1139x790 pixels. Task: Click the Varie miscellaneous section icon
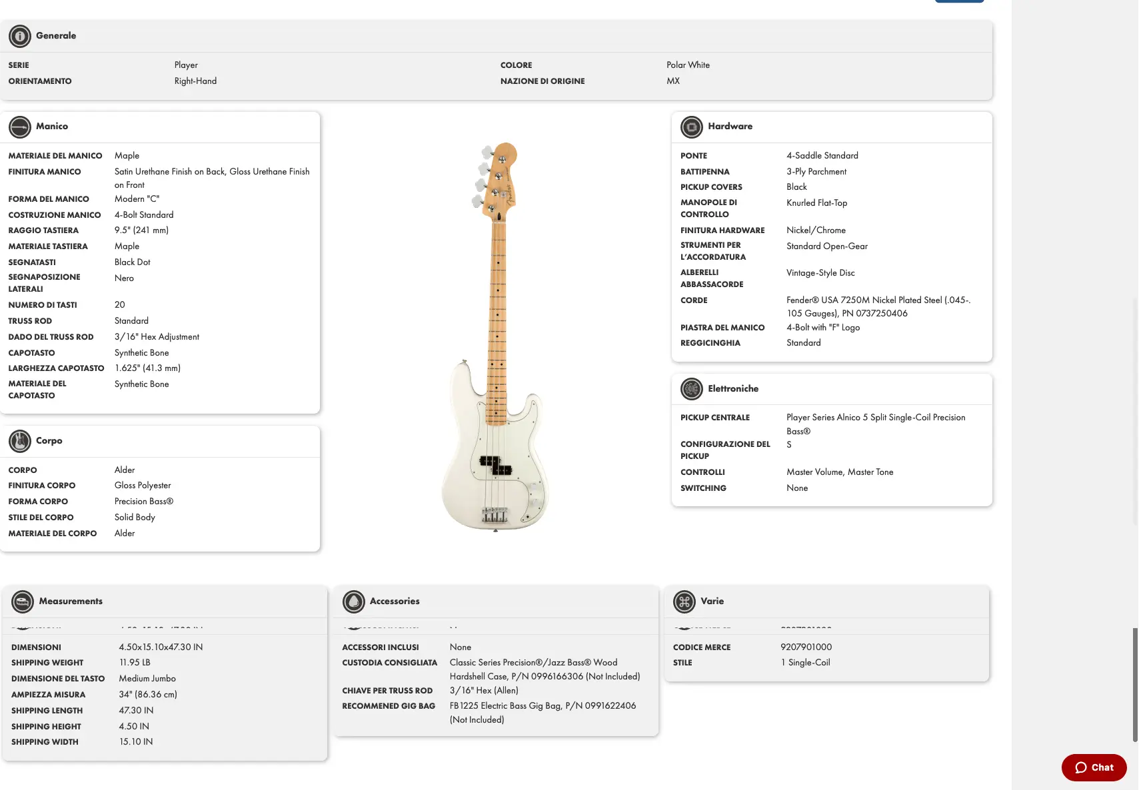coord(684,601)
